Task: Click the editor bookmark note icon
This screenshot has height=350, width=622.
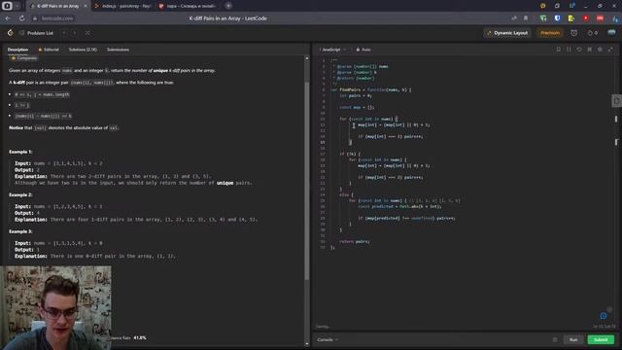Action: coord(559,50)
